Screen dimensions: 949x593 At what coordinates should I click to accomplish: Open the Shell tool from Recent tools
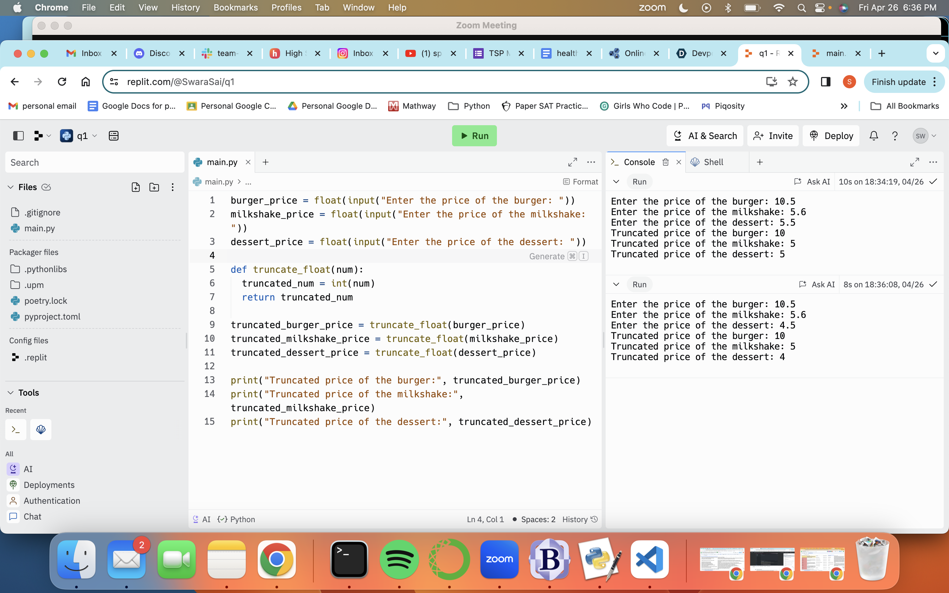[41, 430]
